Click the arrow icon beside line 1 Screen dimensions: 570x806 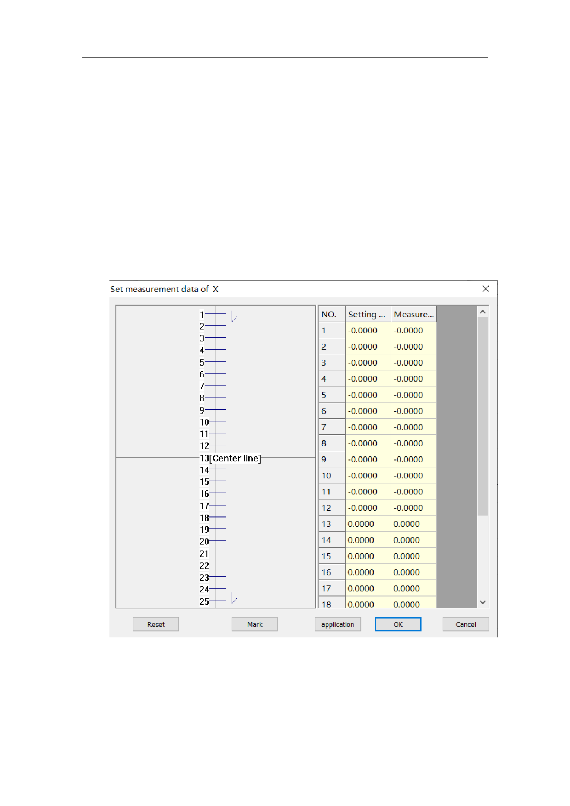[234, 316]
